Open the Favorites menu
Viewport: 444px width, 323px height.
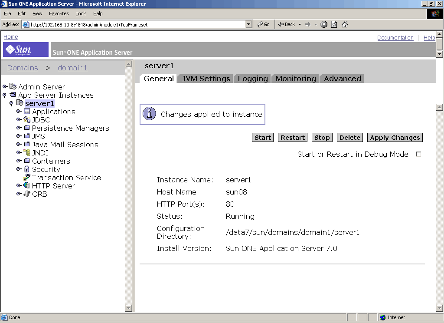click(x=59, y=13)
